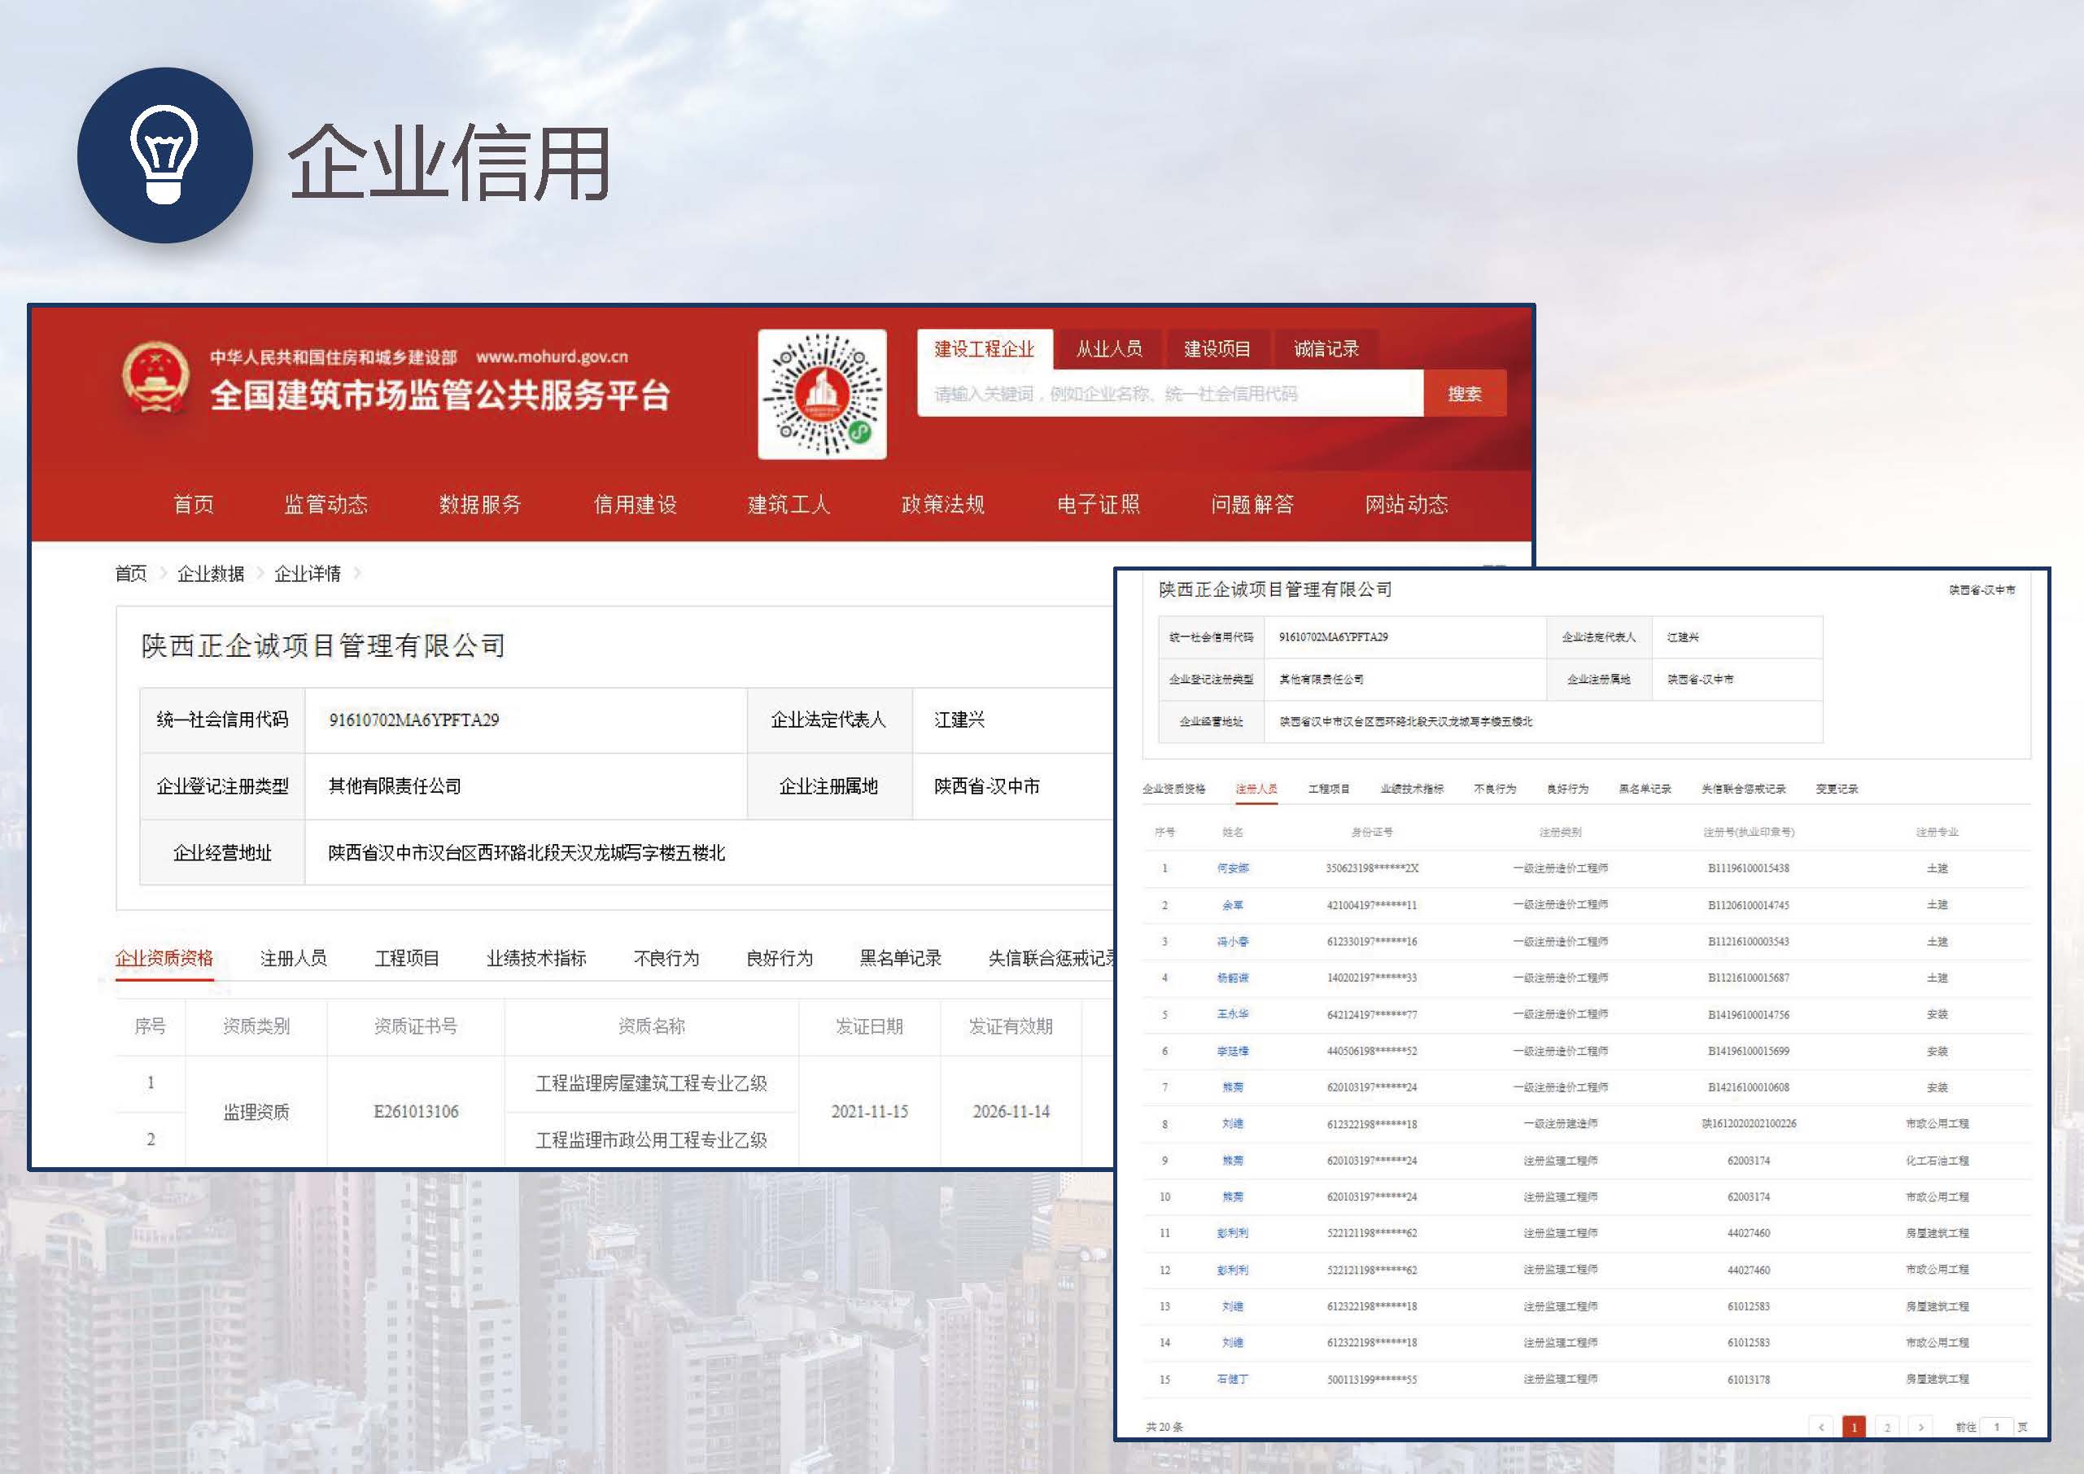Select 黑名单记录 tab in the small right window
The height and width of the screenshot is (1474, 2084).
[1645, 788]
